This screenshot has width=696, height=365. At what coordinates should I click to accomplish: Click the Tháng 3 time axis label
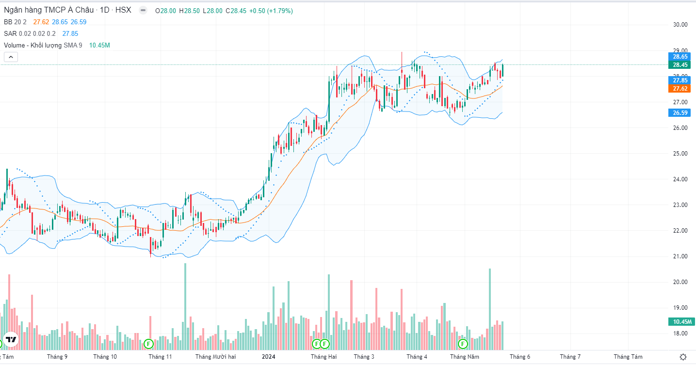(364, 357)
